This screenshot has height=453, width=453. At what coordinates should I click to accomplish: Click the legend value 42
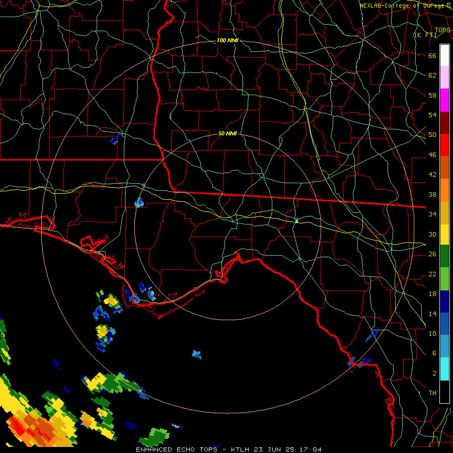432,175
